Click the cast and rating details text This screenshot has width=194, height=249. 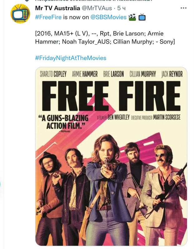[x=105, y=37]
